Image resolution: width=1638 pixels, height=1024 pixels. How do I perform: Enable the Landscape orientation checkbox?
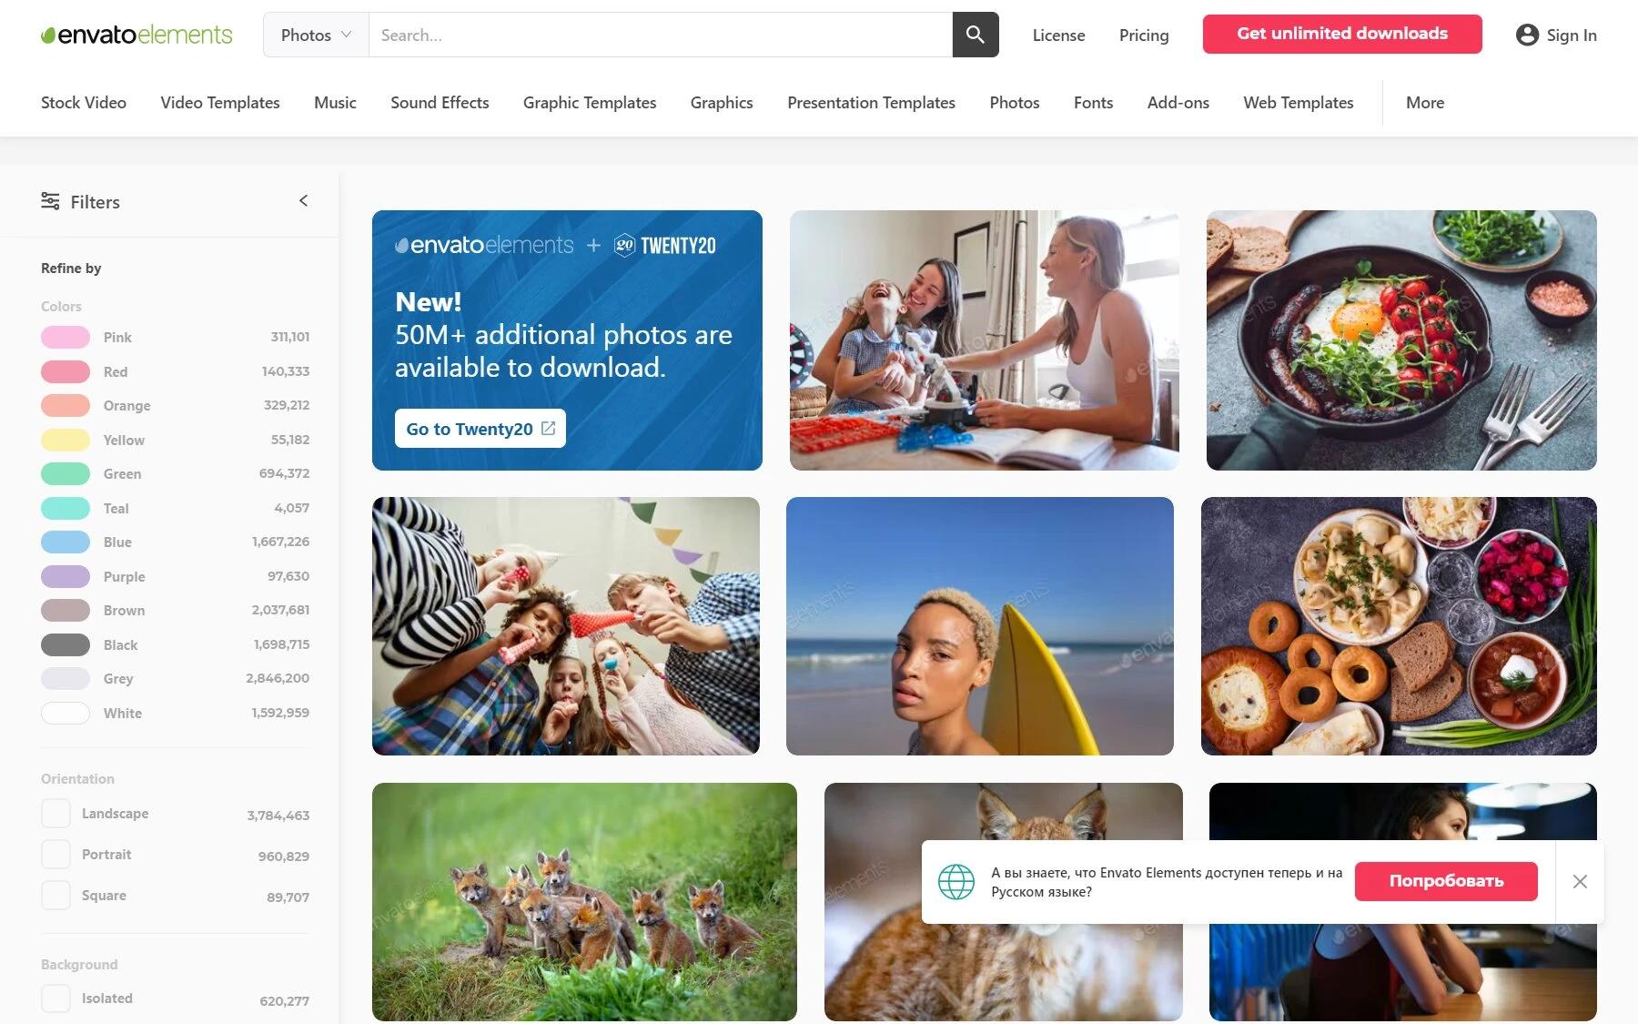pos(56,813)
